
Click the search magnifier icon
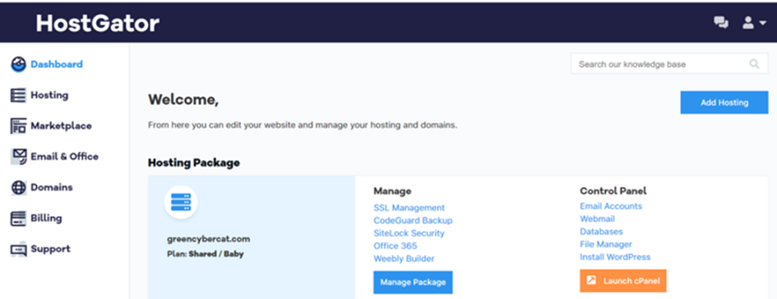[x=754, y=64]
